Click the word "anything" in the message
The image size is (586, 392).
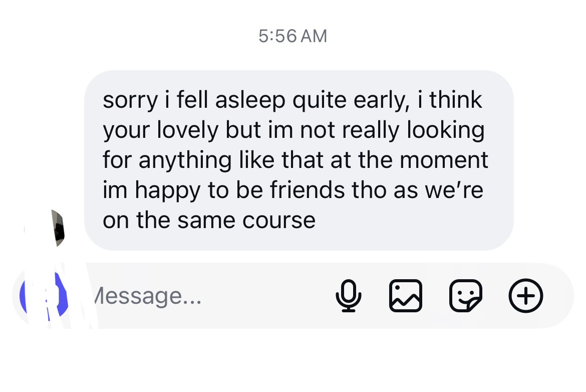(x=184, y=160)
